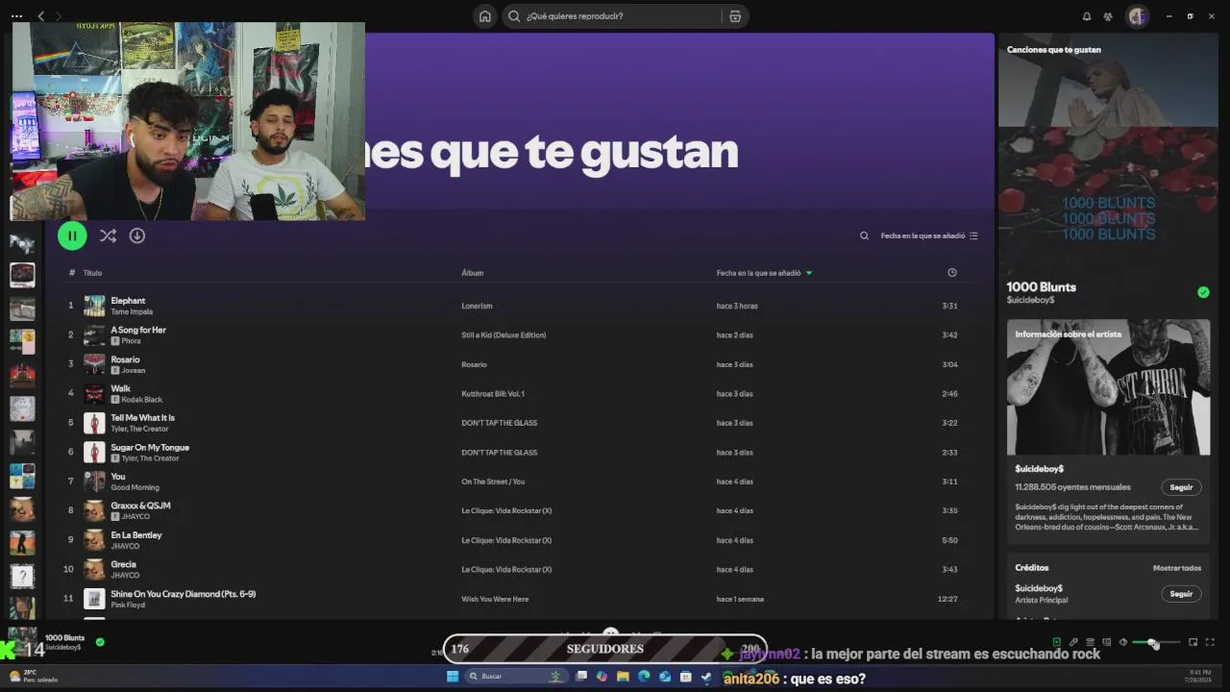The height and width of the screenshot is (692, 1230).
Task: Mute volume with speaker icon
Action: coord(1122,642)
